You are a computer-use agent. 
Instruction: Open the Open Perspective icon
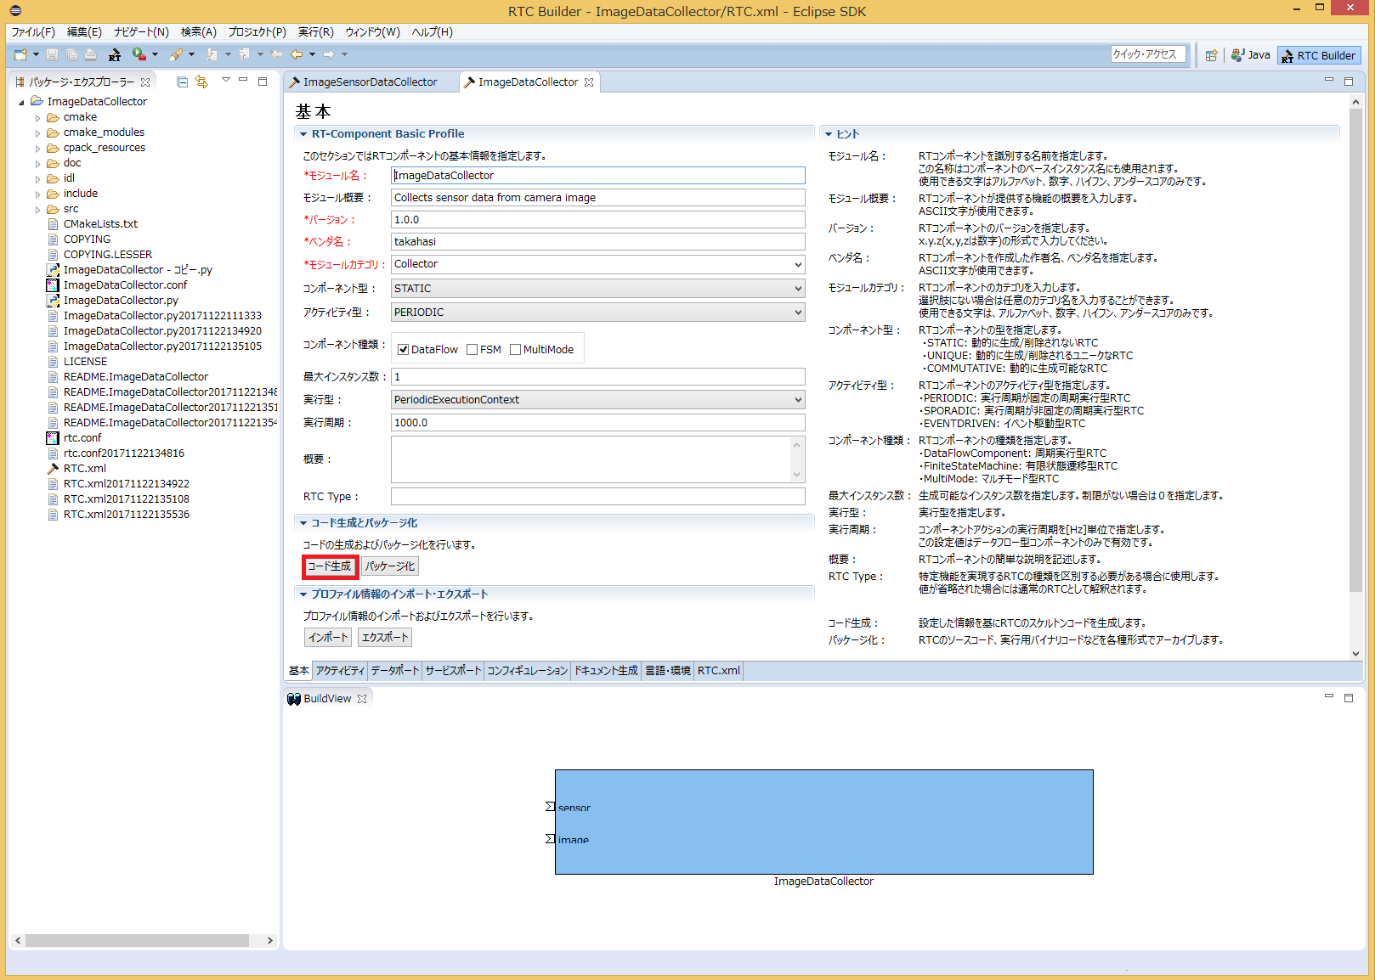pyautogui.click(x=1212, y=55)
